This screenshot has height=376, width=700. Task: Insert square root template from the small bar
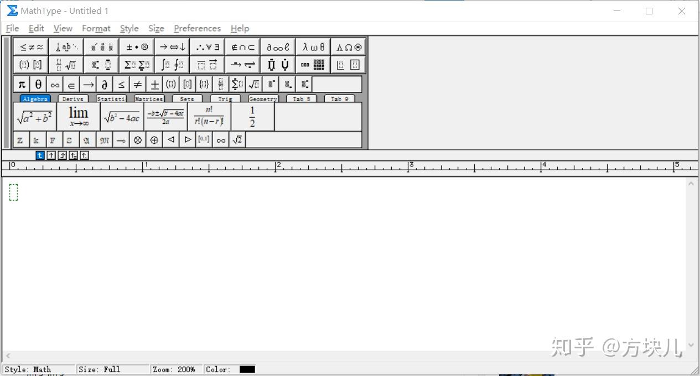point(254,84)
